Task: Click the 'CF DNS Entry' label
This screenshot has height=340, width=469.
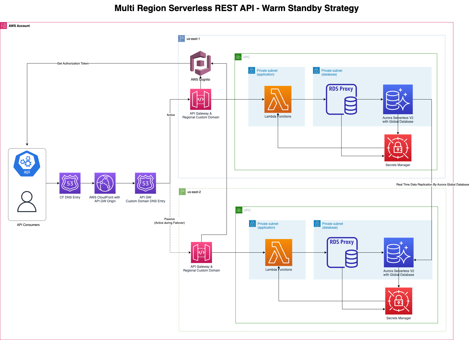Action: (70, 197)
